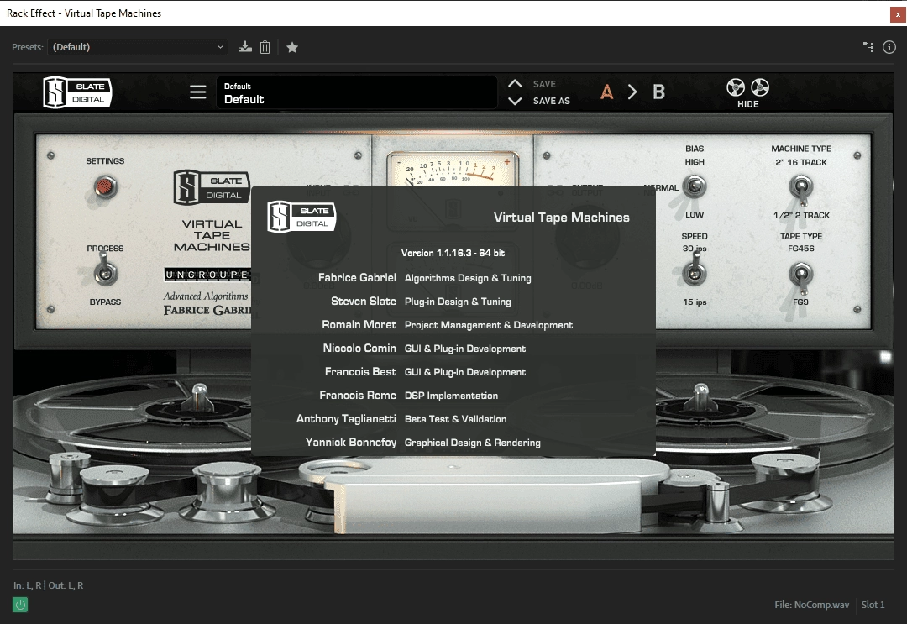Close the Rack Effect window
907x624 pixels.
(x=897, y=14)
